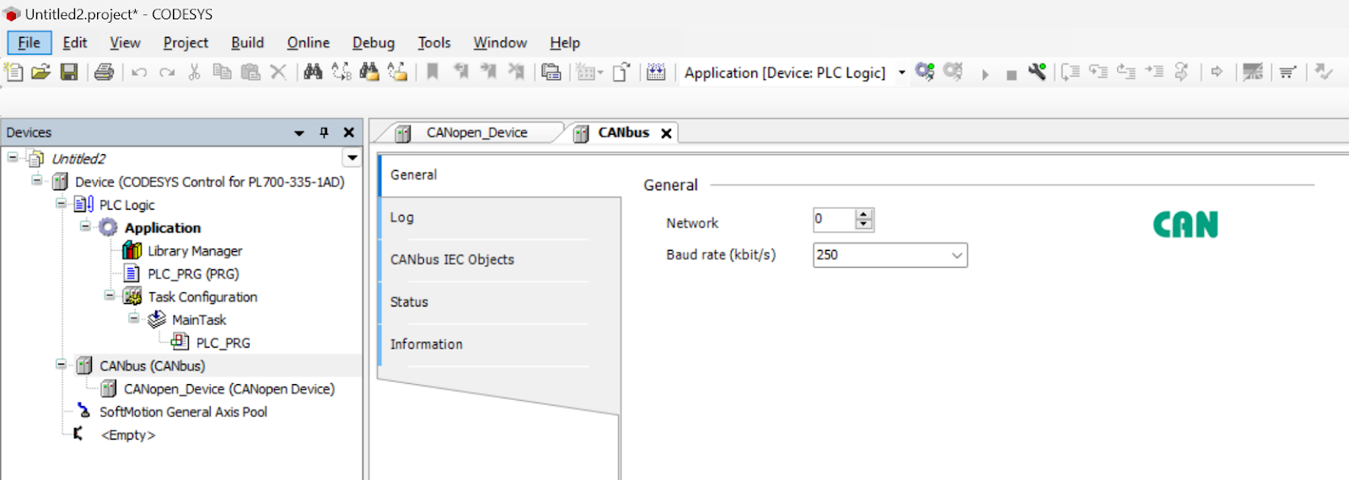
Task: Select MainTask in the device tree
Action: click(199, 319)
